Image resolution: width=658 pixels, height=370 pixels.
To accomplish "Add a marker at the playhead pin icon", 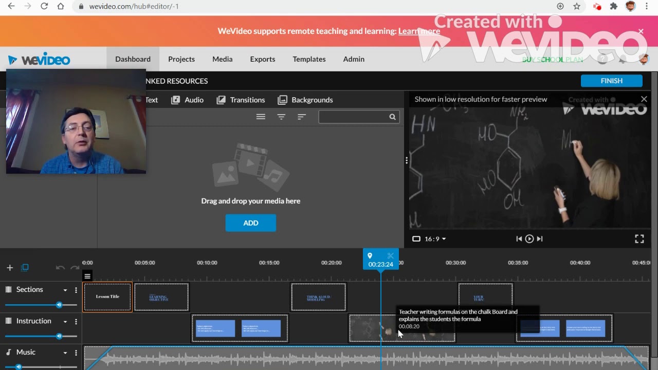I will pyautogui.click(x=370, y=255).
